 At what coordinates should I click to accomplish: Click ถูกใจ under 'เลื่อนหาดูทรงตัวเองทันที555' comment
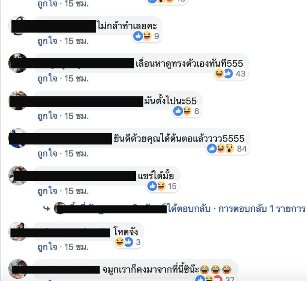(48, 79)
